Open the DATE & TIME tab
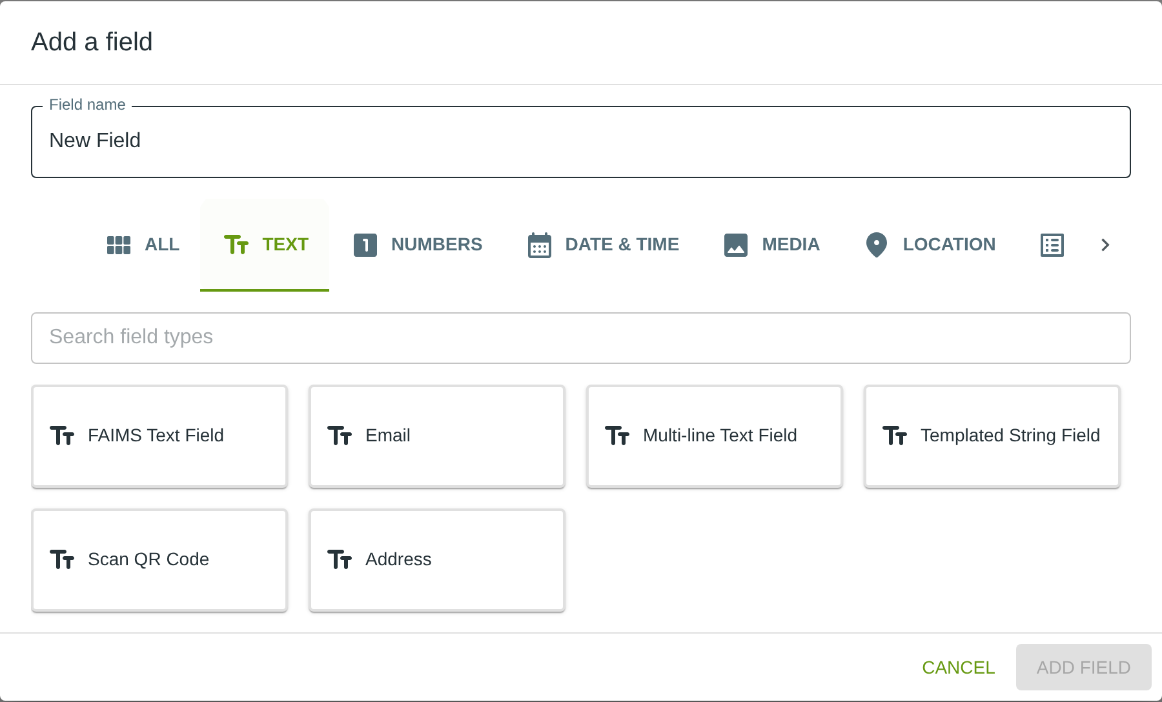 622,245
